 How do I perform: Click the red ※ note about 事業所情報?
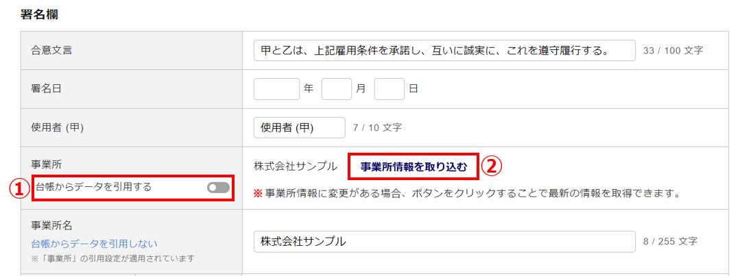[x=466, y=194]
